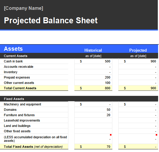Screen dimensions: 159x152
Task: Select the Current Assets subheading
Action: pos(16,56)
